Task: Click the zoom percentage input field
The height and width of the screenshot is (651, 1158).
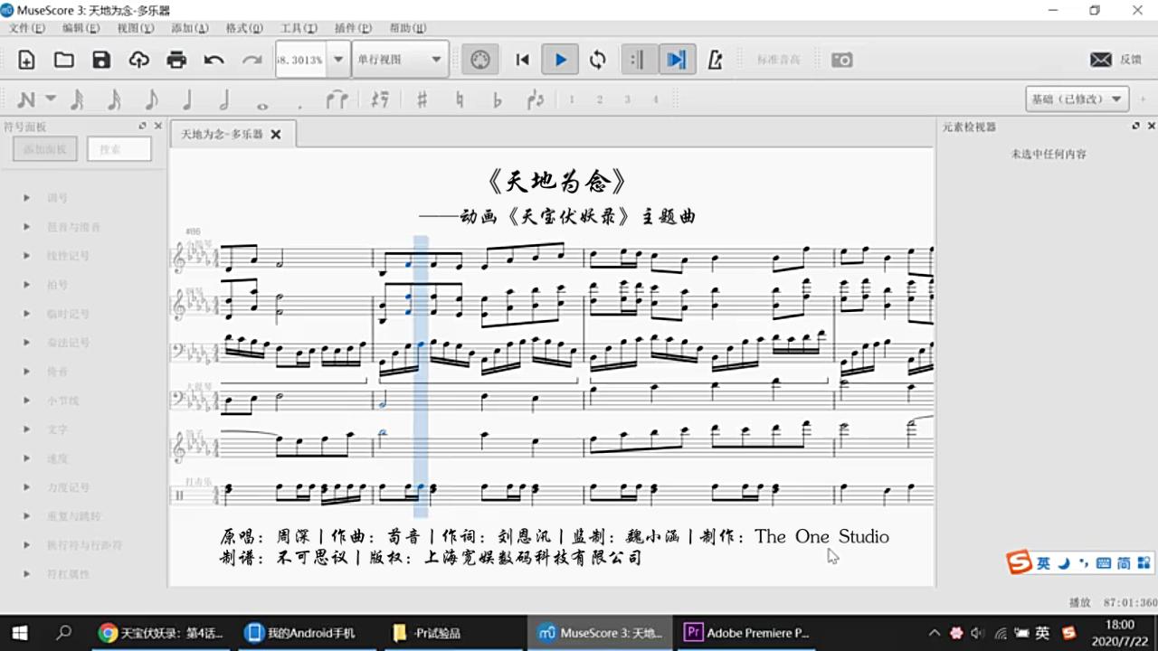Action: tap(300, 60)
